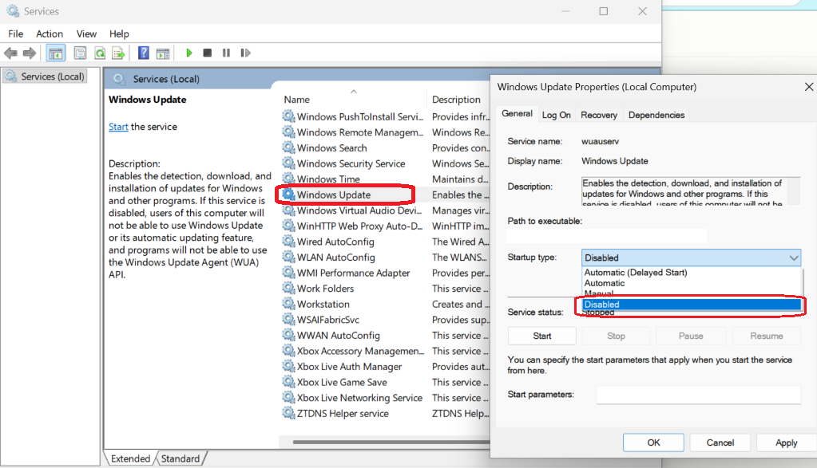The height and width of the screenshot is (468, 817).
Task: Click the Path to executable field
Action: [606, 236]
